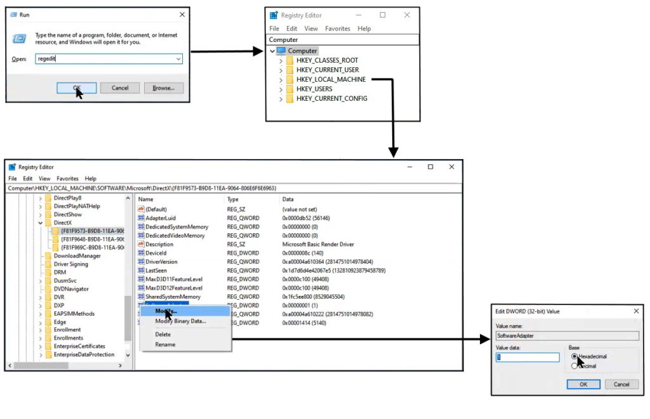This screenshot has height=419, width=650.
Task: Click the address bar in large Registry Editor
Action: click(234, 188)
